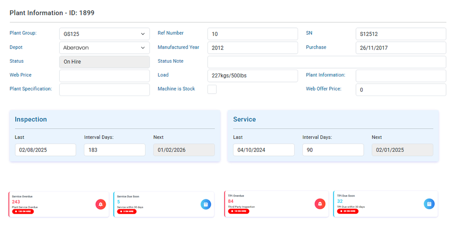Select the Purchase date field
452x245 pixels.
click(x=401, y=48)
